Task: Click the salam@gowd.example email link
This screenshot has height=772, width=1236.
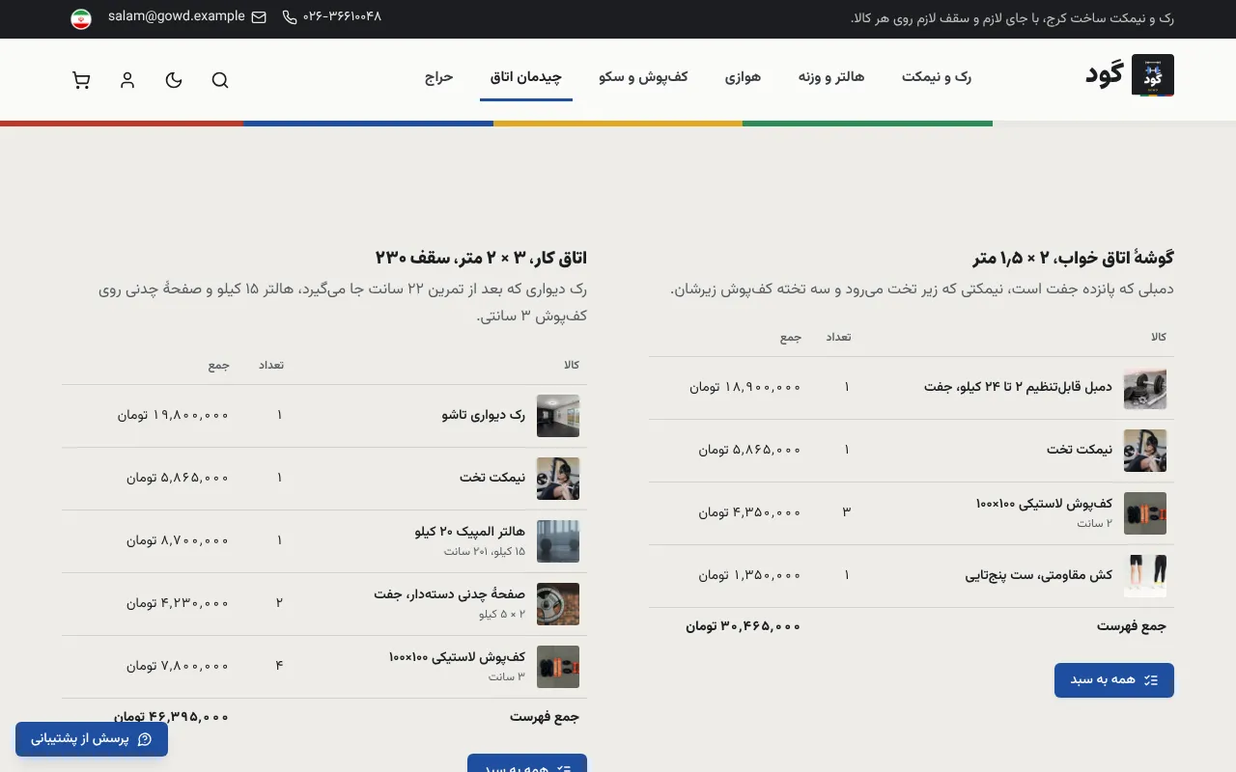Action: click(x=177, y=16)
